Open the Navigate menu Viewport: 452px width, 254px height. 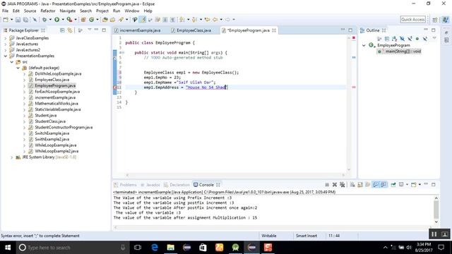[x=68, y=11]
